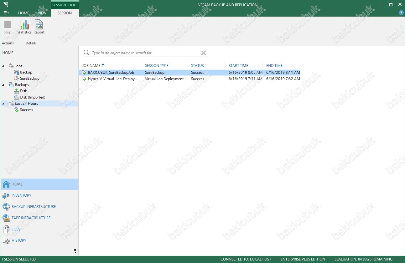Click the 6/16/2019 8:05 AM start time
405x263 pixels.
click(246, 73)
